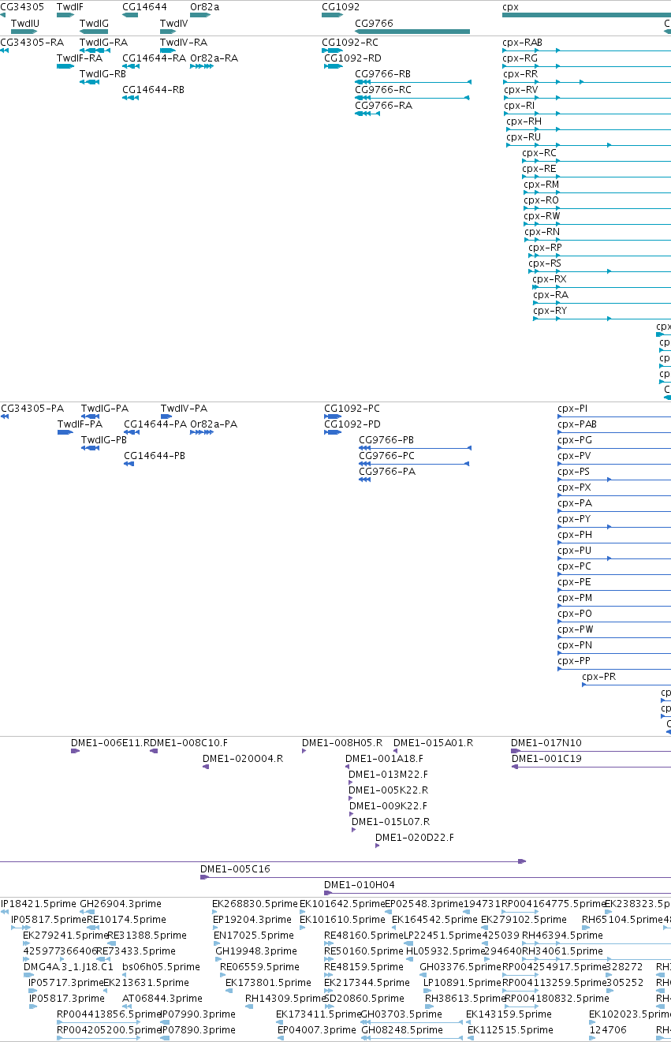Image resolution: width=671 pixels, height=1042 pixels.
Task: Select transcript CG34305-RA
Action: coord(32,43)
